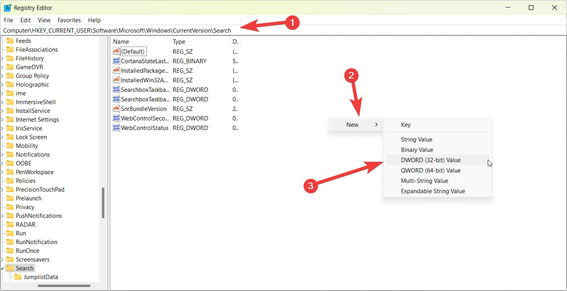The image size is (567, 291).
Task: Click the Screensavers folder icon
Action: coord(10,259)
